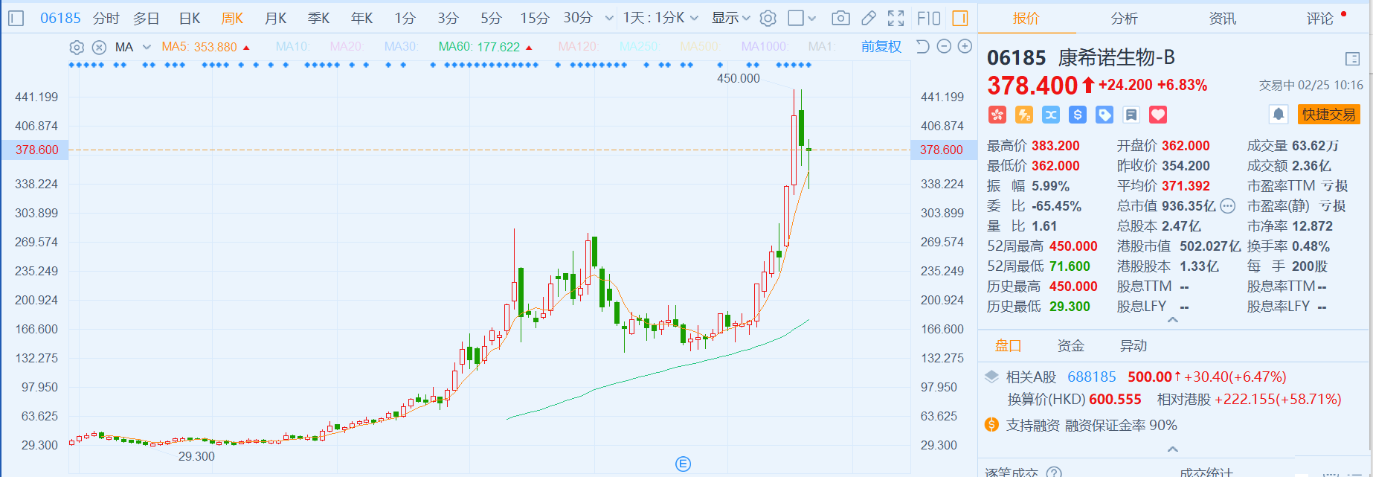Image resolution: width=1373 pixels, height=477 pixels.
Task: Select the 周K weekly chart tab
Action: tap(233, 18)
